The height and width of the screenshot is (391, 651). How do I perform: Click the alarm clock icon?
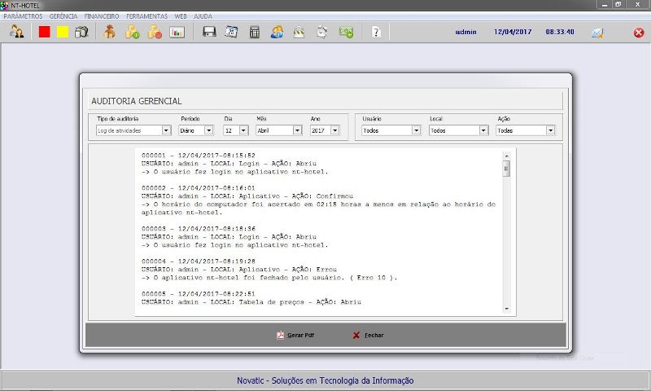322,33
